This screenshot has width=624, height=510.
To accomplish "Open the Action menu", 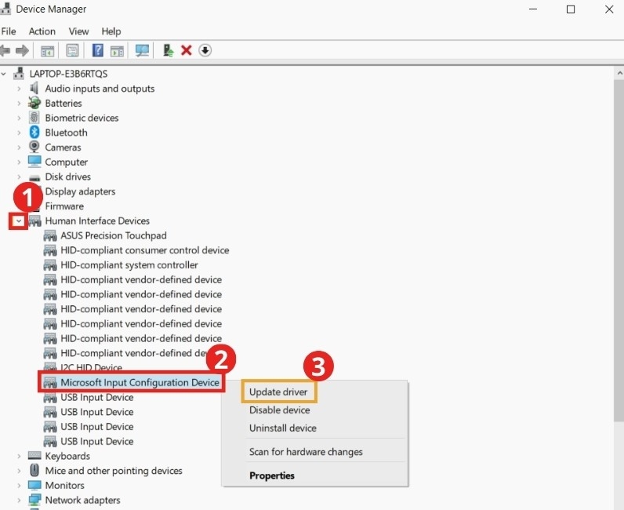I will pyautogui.click(x=42, y=31).
